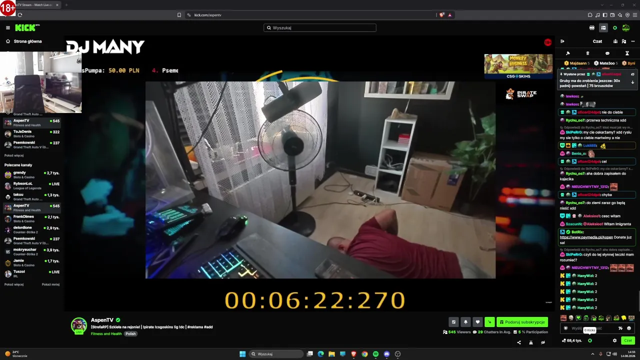The image size is (640, 360).
Task: Open the Kick drops icon in header
Action: coord(592,28)
